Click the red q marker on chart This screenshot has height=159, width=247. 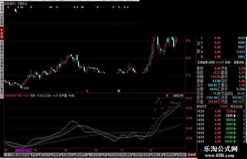87,91
